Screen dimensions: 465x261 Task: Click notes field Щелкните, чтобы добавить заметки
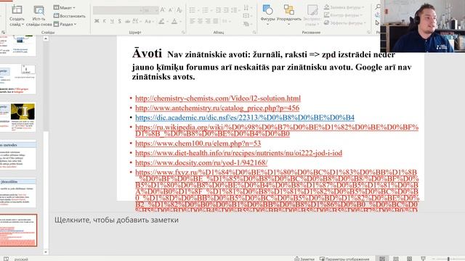click(x=116, y=220)
